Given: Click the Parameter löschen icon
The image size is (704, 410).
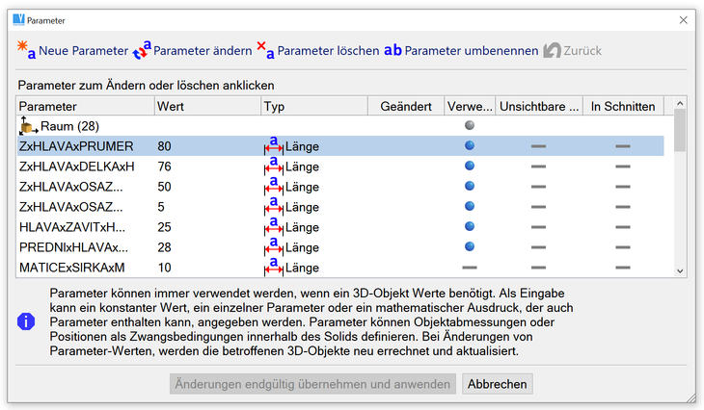Looking at the screenshot, I should click(264, 50).
